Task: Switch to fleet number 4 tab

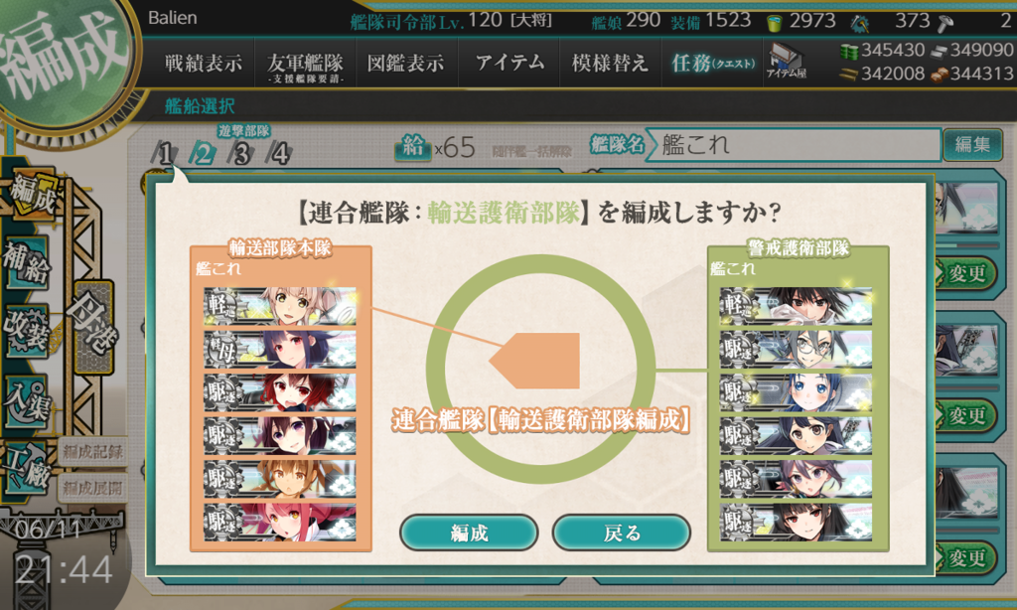Action: (x=279, y=153)
